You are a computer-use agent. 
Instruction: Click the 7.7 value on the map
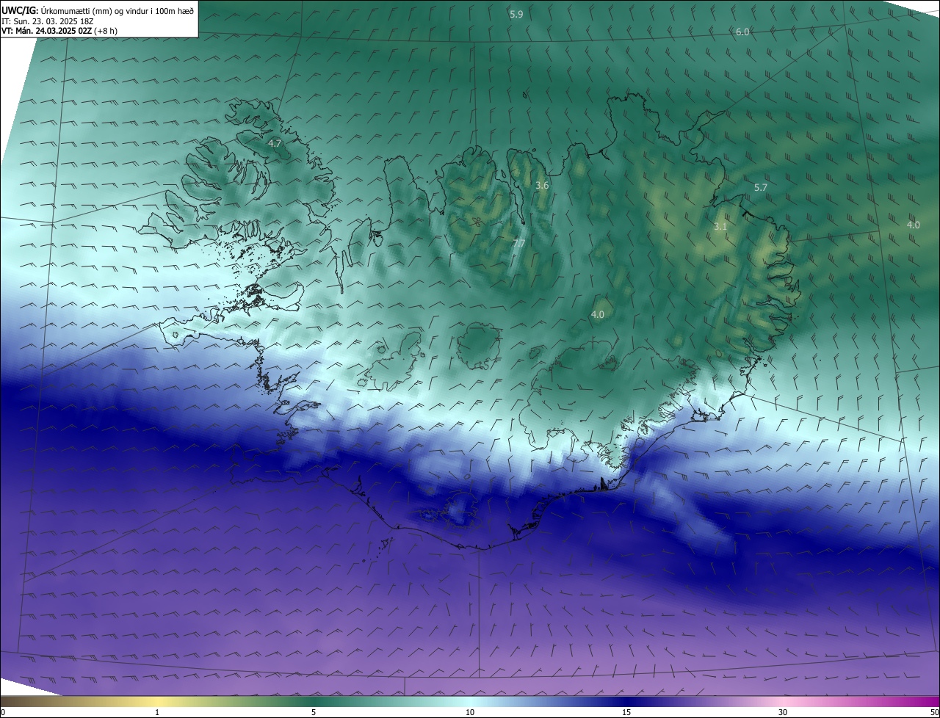pyautogui.click(x=518, y=243)
